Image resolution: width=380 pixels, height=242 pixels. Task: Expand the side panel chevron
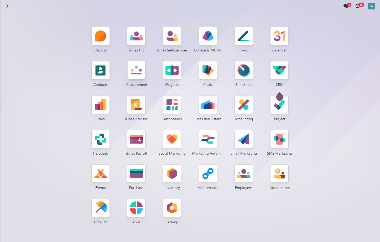[x=7, y=6]
